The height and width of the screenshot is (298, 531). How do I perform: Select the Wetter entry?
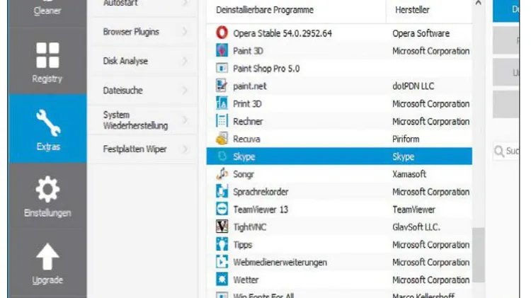point(339,280)
